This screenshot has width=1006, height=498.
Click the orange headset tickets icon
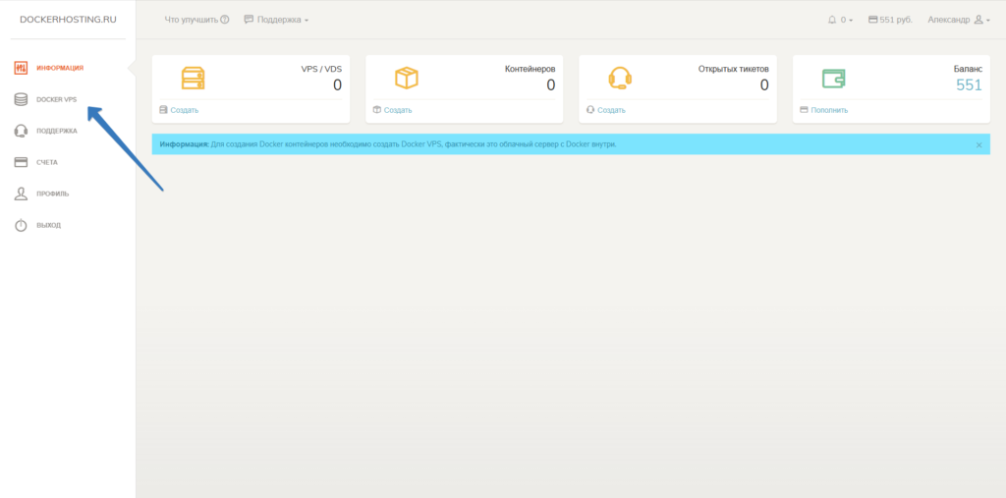coord(620,78)
